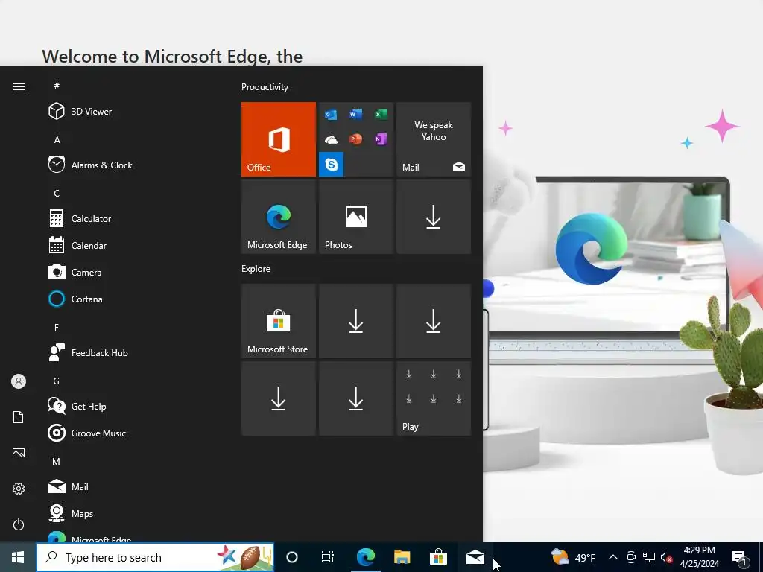
Task: Open Task View on taskbar
Action: pyautogui.click(x=328, y=557)
